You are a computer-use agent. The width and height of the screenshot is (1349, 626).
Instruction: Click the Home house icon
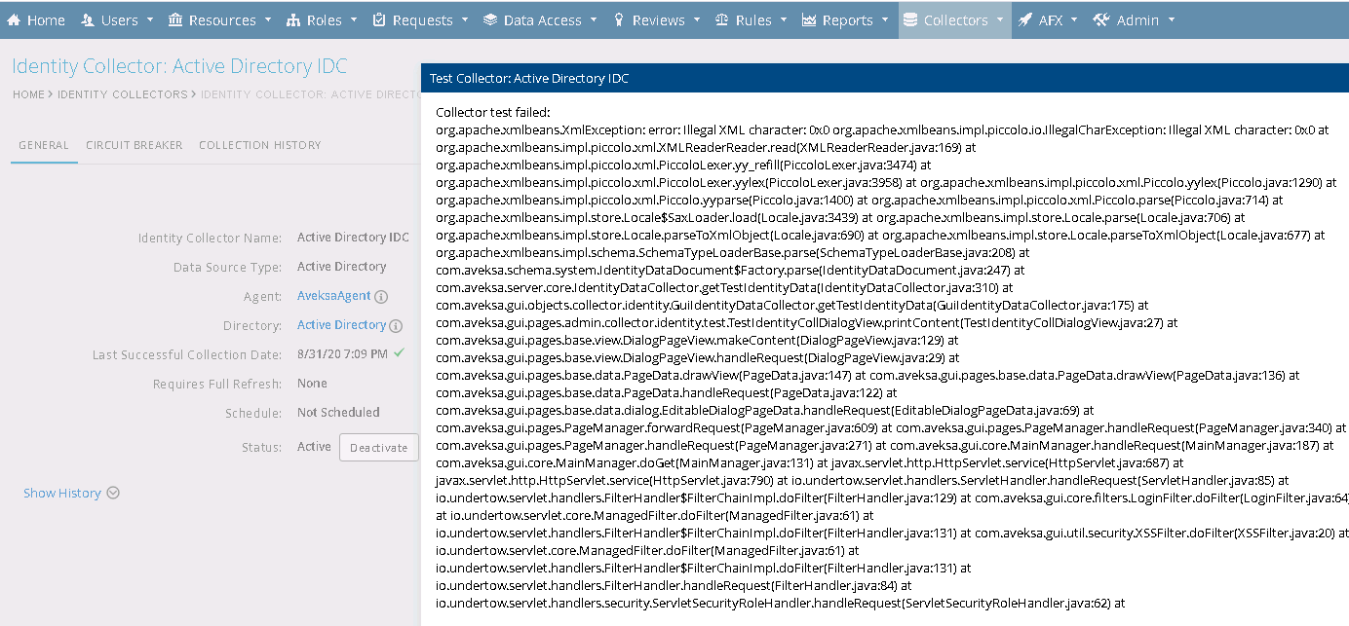pos(15,20)
